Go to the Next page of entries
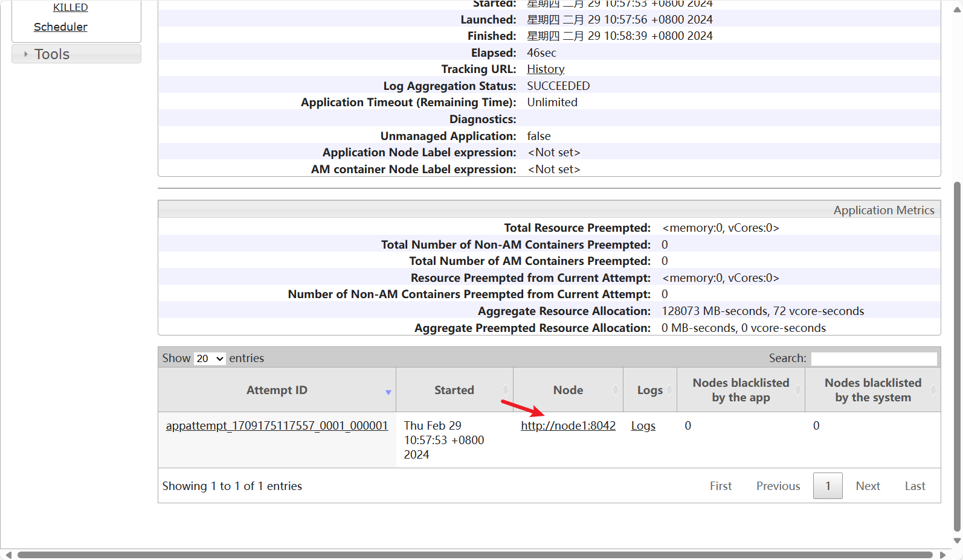This screenshot has width=963, height=560. click(x=868, y=486)
